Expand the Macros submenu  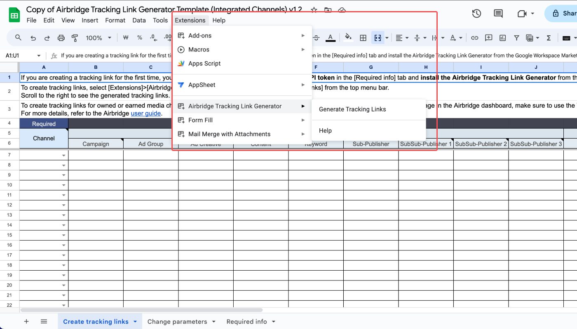click(x=242, y=50)
